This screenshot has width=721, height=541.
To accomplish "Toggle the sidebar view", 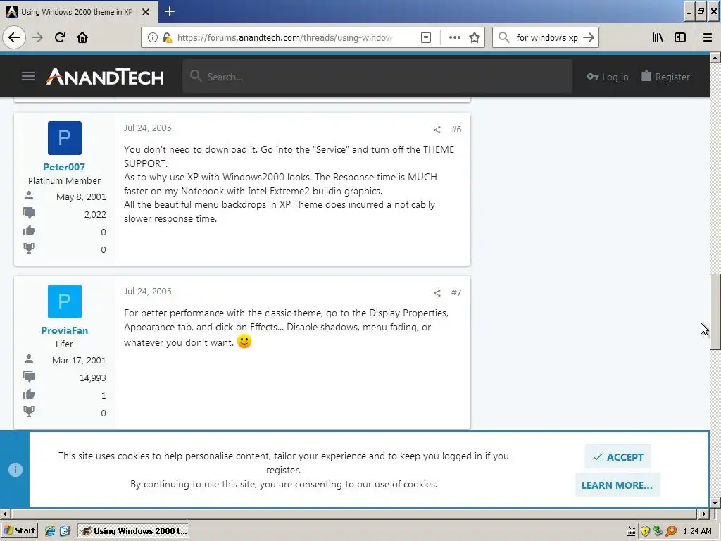I will point(680,37).
